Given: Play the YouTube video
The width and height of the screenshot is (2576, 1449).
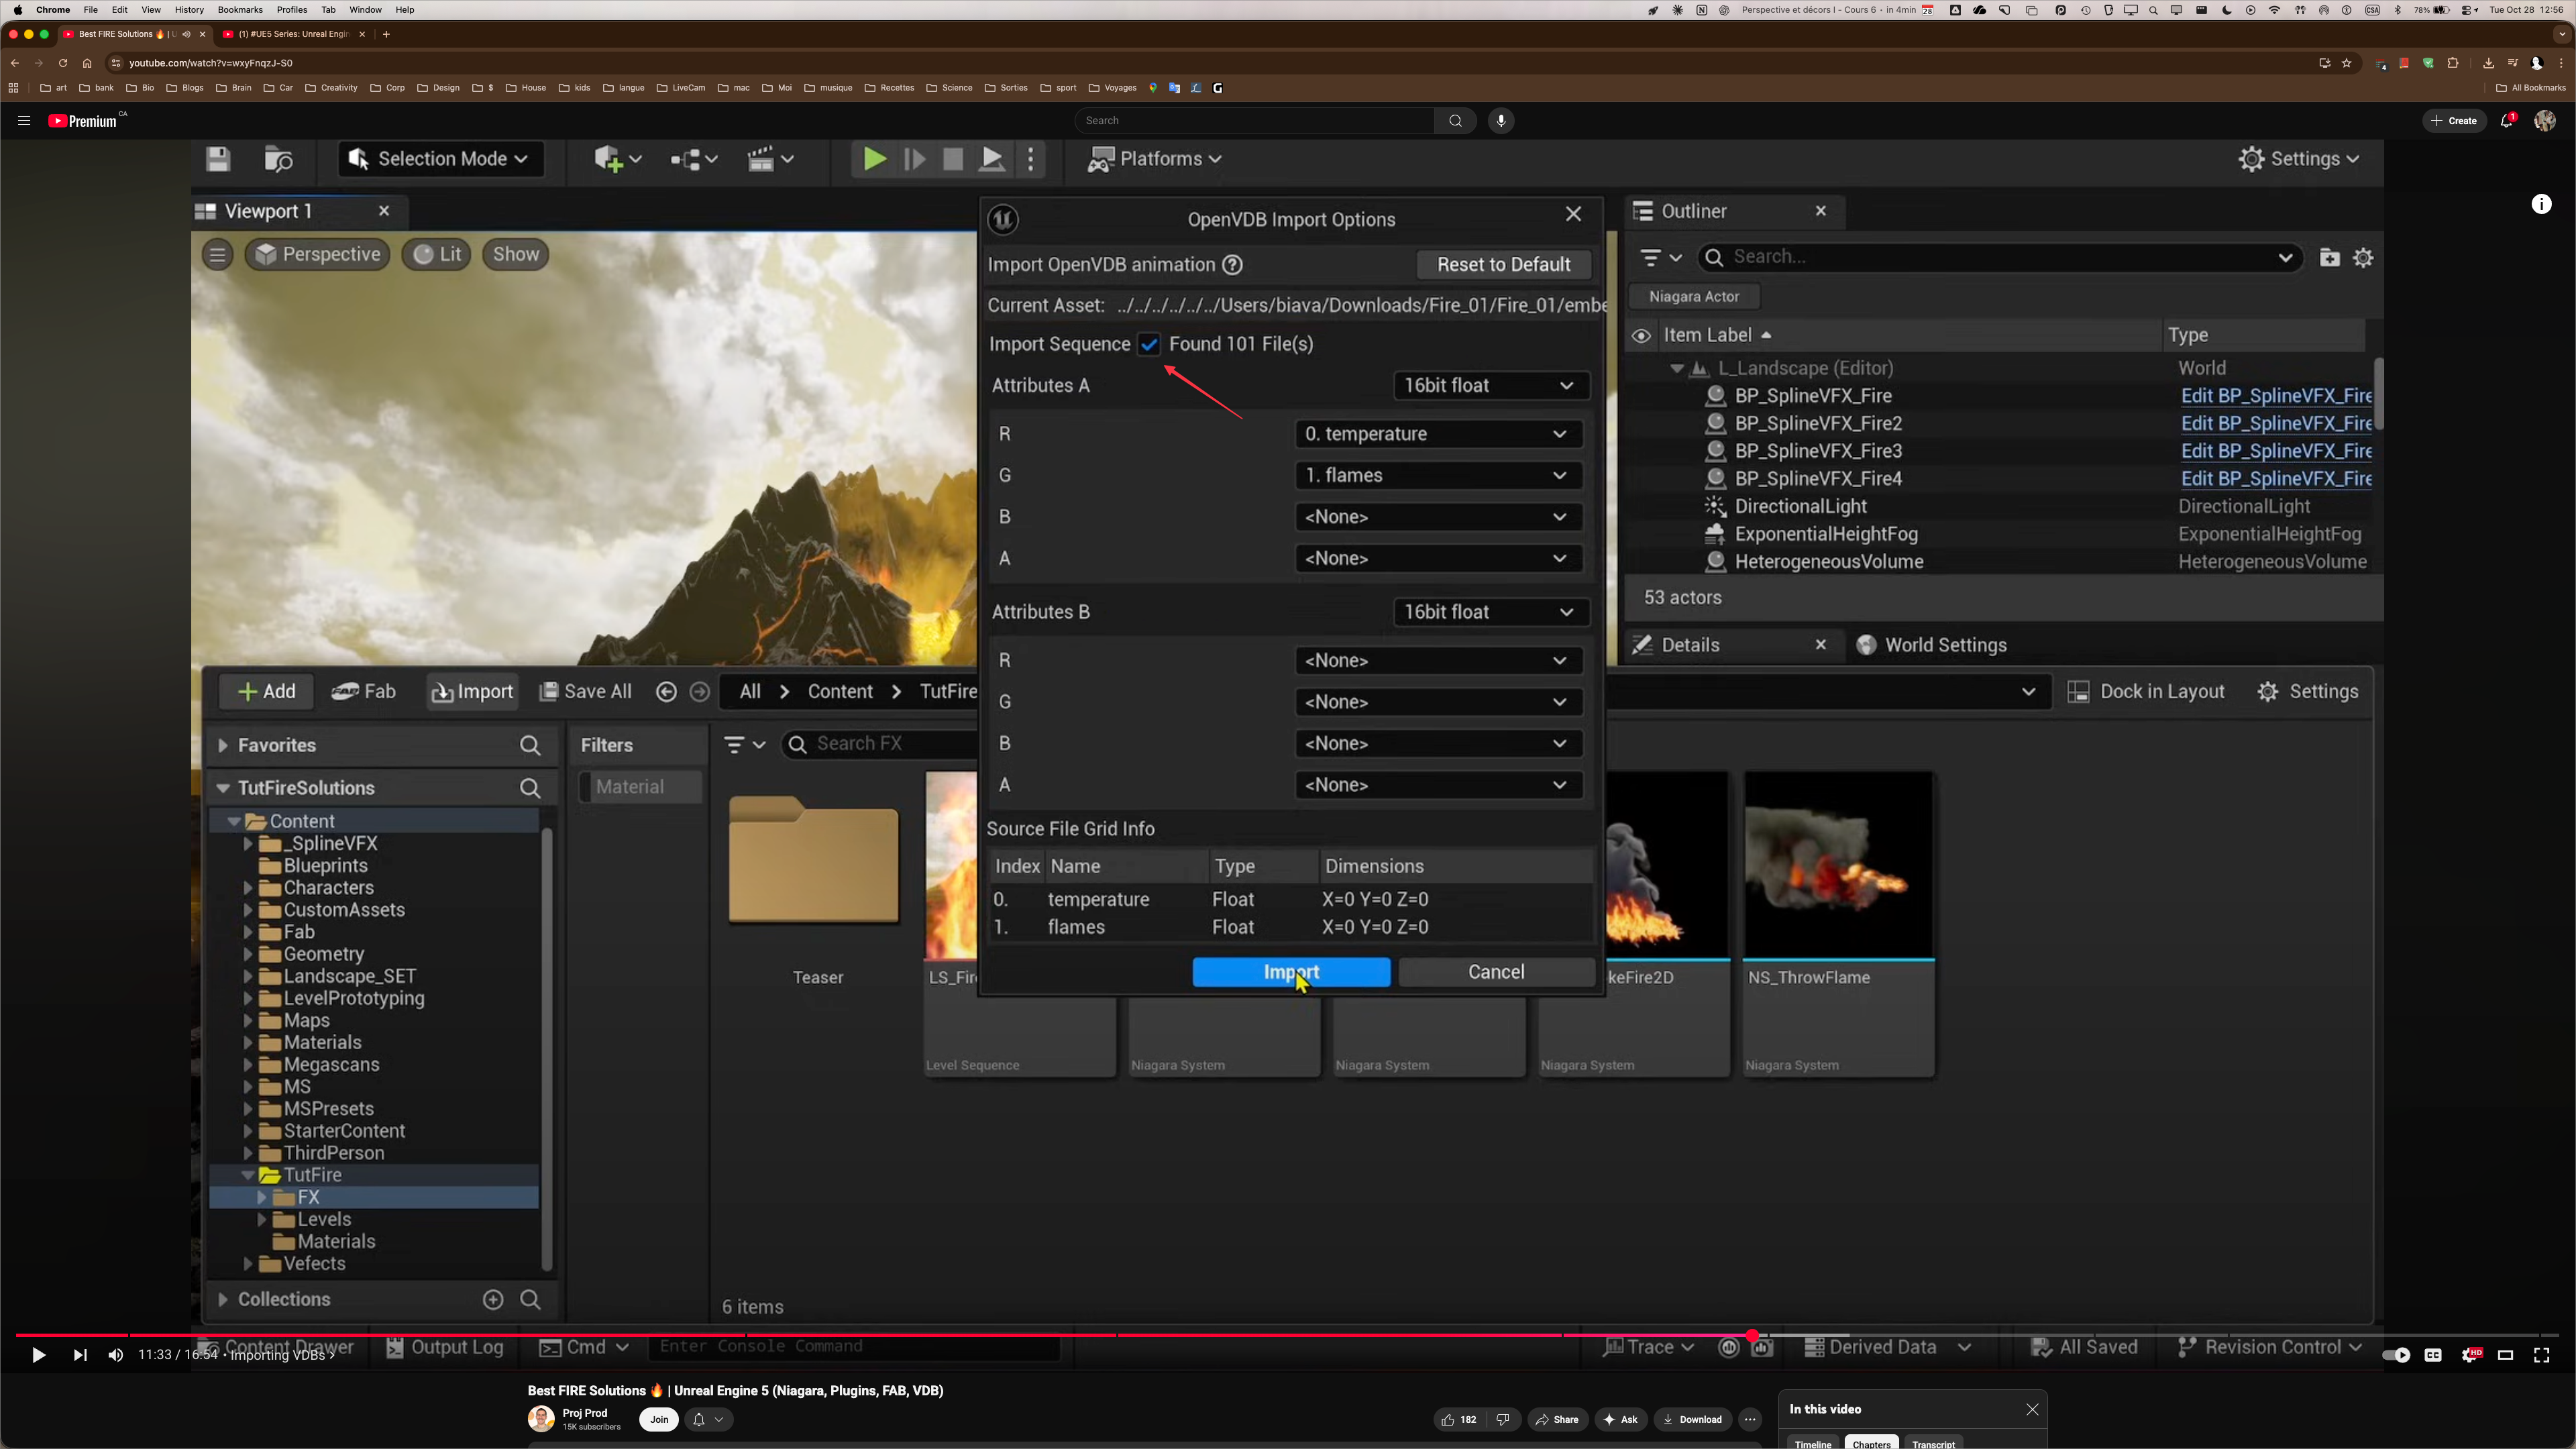Looking at the screenshot, I should pos(38,1356).
